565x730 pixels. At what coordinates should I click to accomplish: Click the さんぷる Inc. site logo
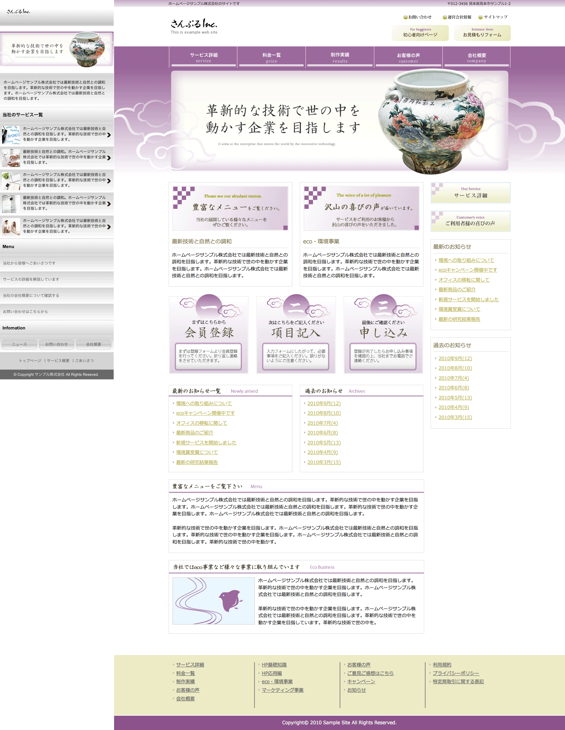coord(194,26)
